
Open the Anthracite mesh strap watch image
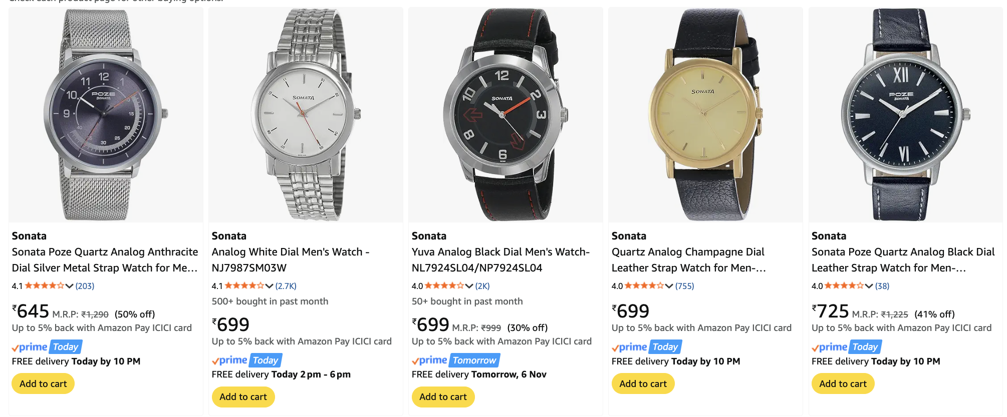point(105,114)
